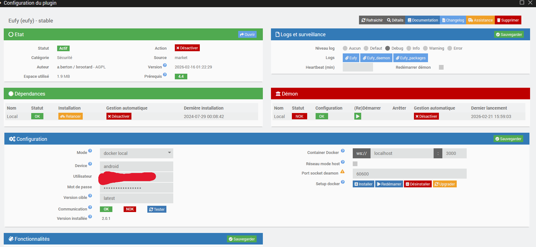
Task: Click the Rafraichir button
Action: point(372,20)
